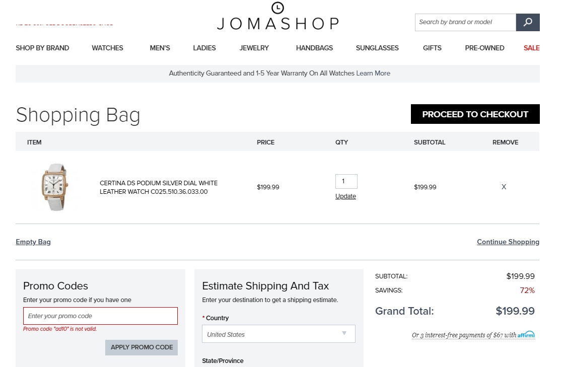
Task: Click the Affirm logo link
Action: 526,335
